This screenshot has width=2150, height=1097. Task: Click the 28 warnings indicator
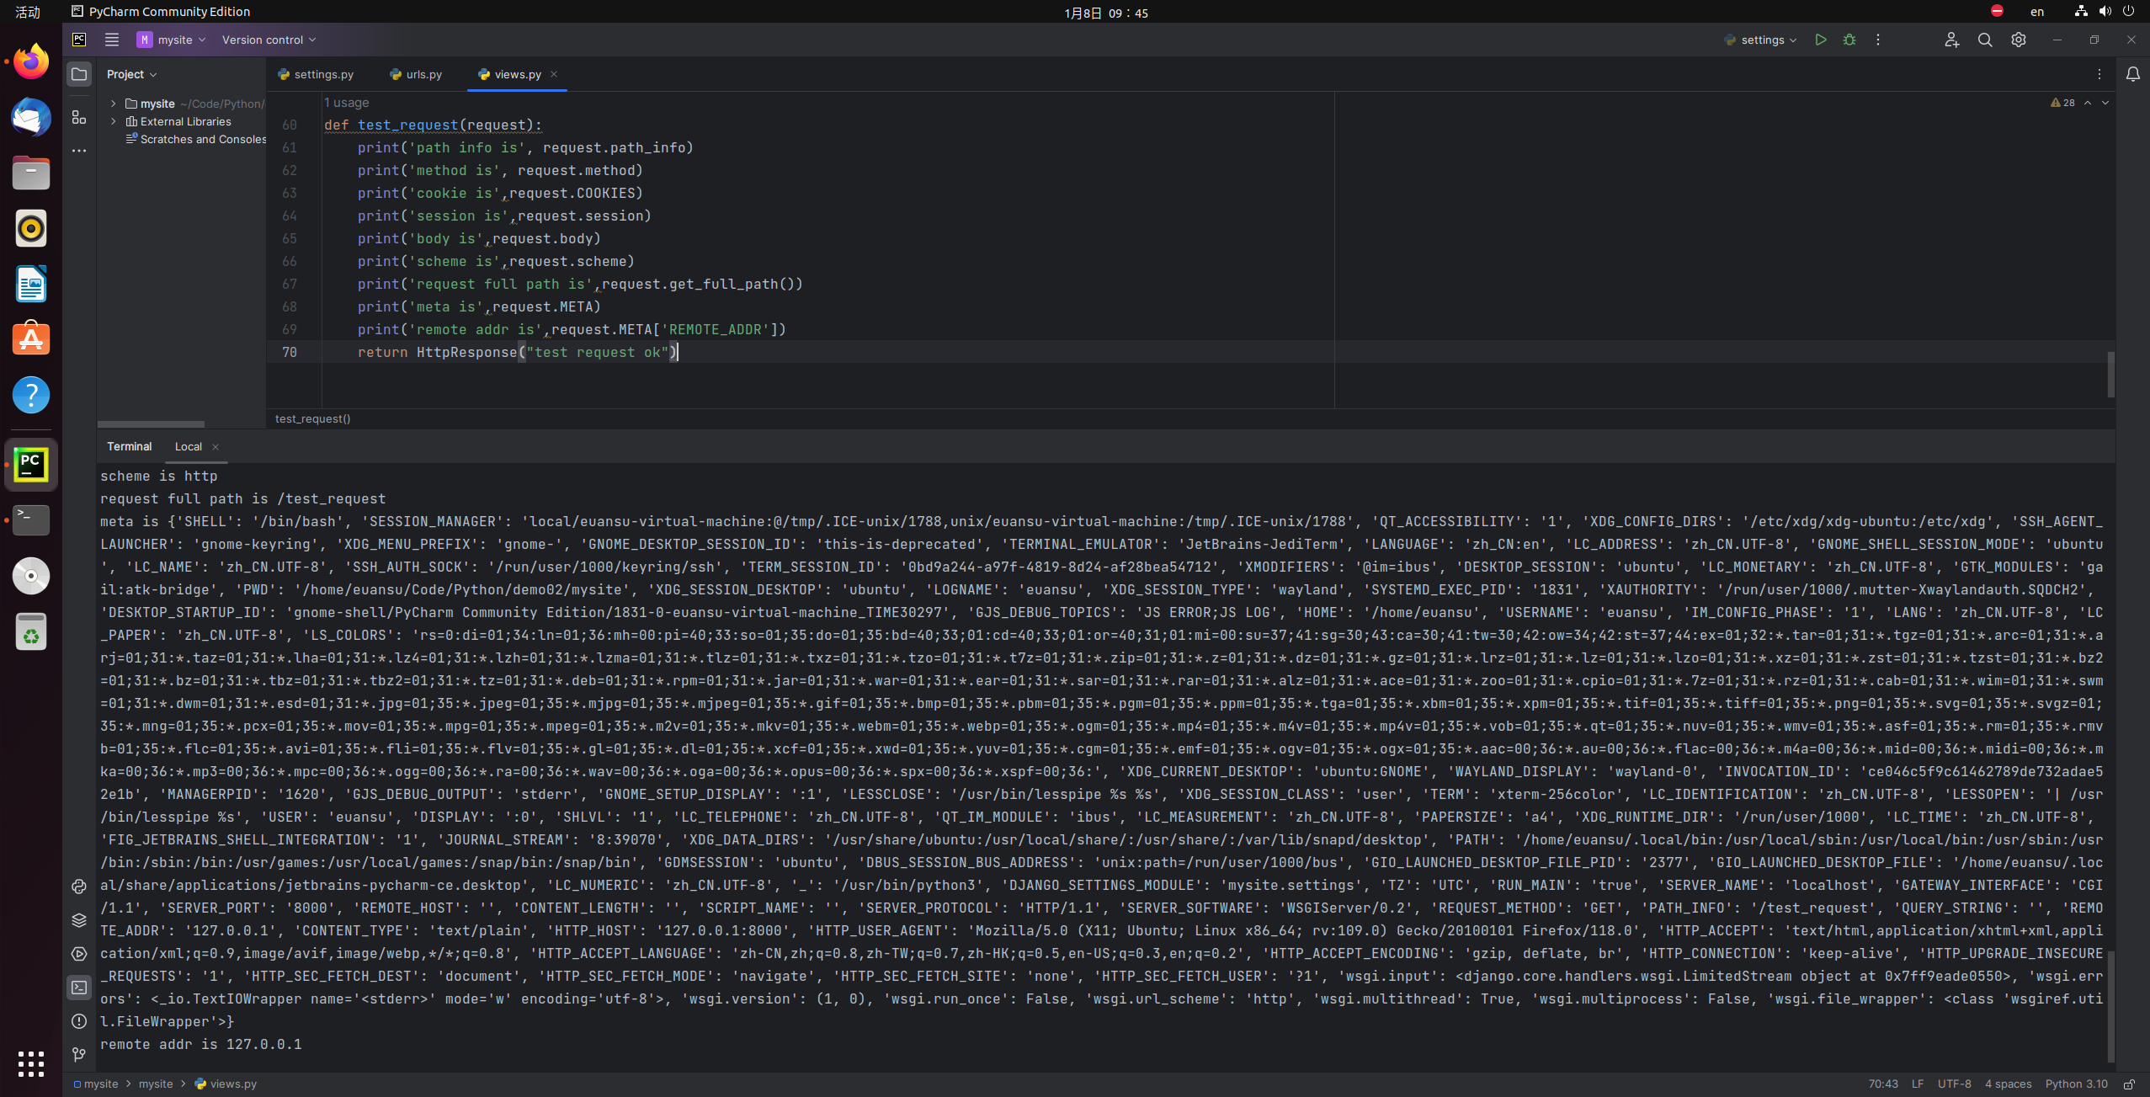(x=2062, y=103)
